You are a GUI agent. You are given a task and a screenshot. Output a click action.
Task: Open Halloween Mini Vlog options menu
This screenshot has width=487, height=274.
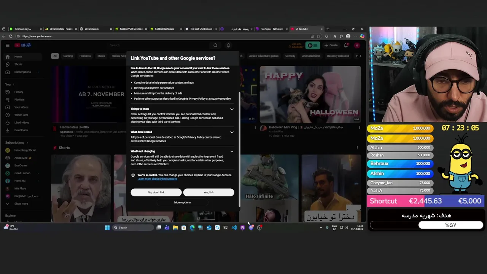pyautogui.click(x=359, y=127)
